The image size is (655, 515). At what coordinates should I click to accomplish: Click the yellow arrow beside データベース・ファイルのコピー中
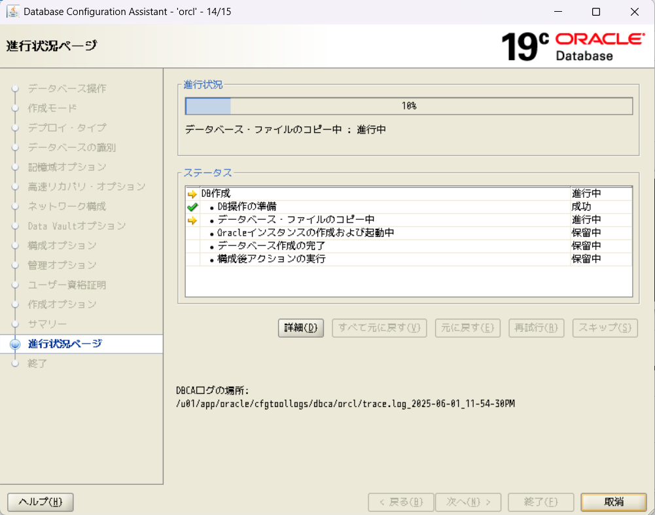click(x=192, y=221)
